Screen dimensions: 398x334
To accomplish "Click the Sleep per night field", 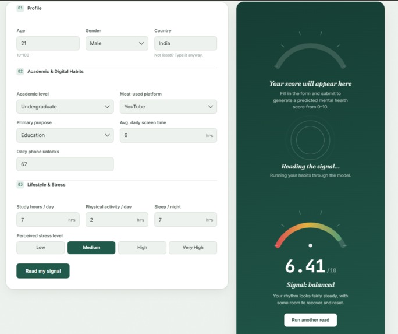I will coord(186,220).
